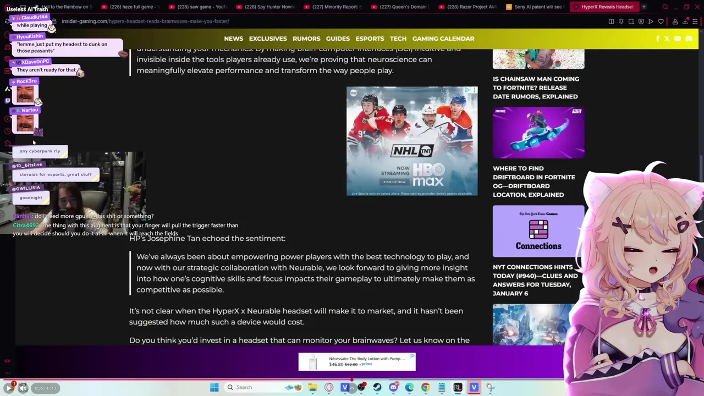Viewport: 704px width, 396px height.
Task: Mute the video with the volume icon
Action: pos(23,388)
